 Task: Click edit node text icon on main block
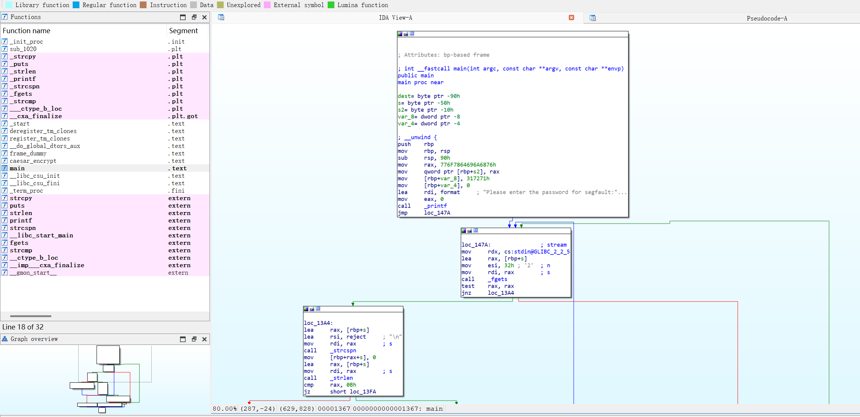pyautogui.click(x=406, y=34)
